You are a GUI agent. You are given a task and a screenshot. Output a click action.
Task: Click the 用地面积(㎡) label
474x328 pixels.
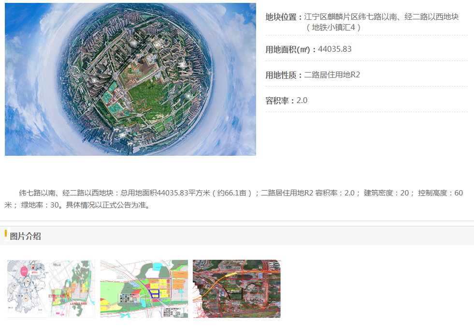point(290,49)
